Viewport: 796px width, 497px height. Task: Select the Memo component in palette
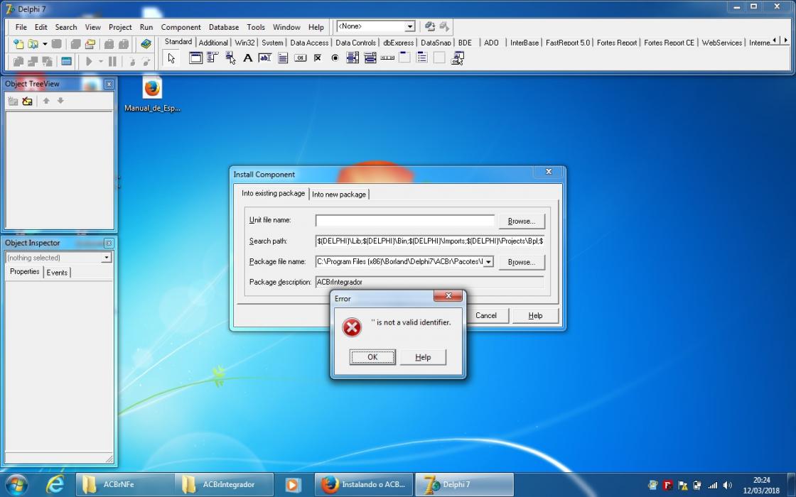283,58
